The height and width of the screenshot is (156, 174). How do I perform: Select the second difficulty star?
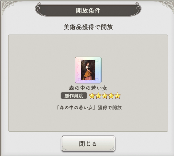click(x=98, y=96)
